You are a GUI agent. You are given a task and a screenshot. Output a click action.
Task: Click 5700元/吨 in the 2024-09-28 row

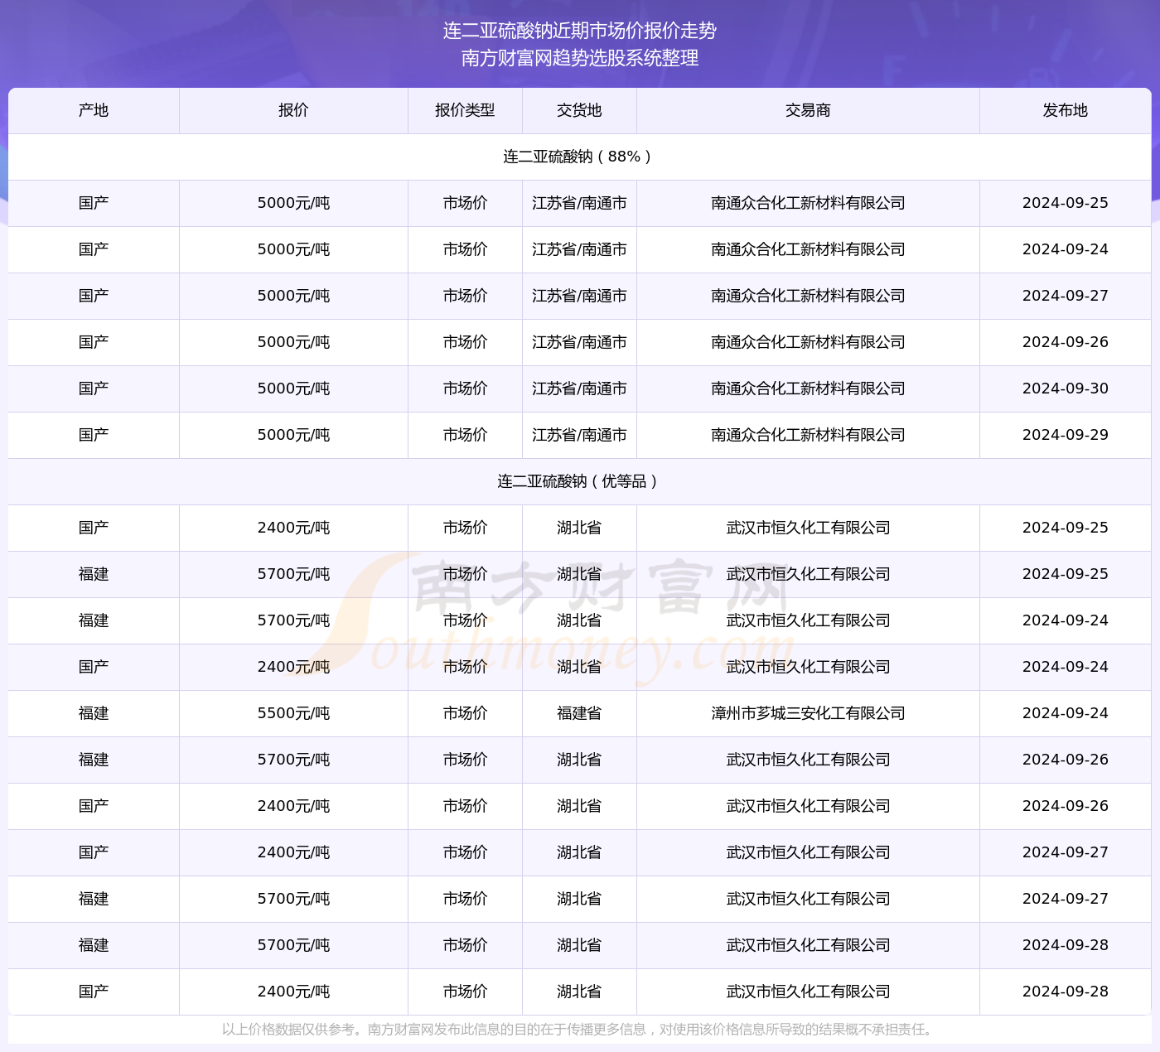[x=293, y=945]
